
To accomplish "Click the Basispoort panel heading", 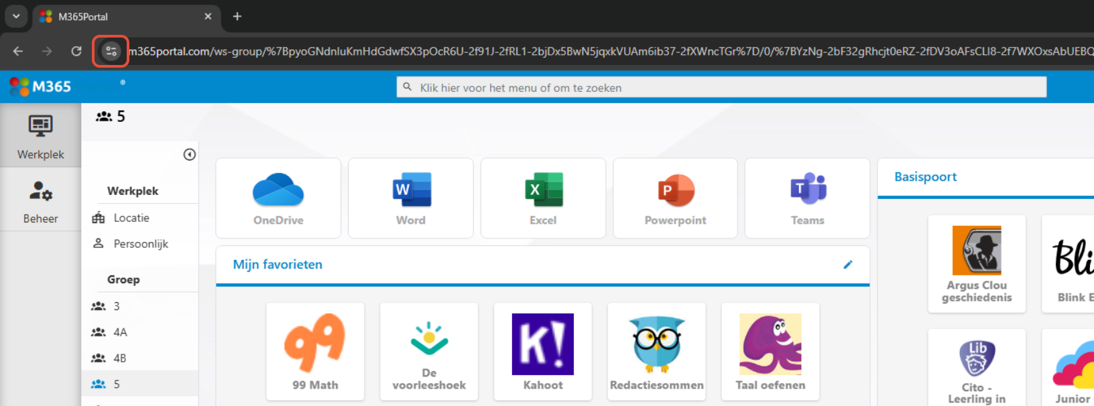I will coord(925,177).
